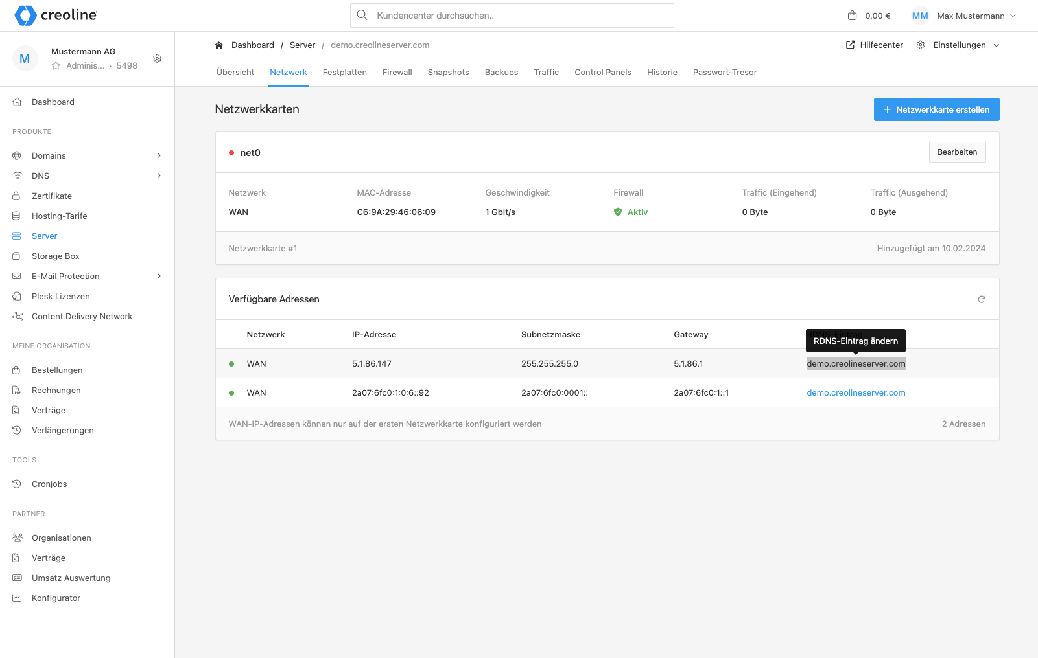
Task: Open the Max Mustermann account dropdown
Action: [x=976, y=16]
